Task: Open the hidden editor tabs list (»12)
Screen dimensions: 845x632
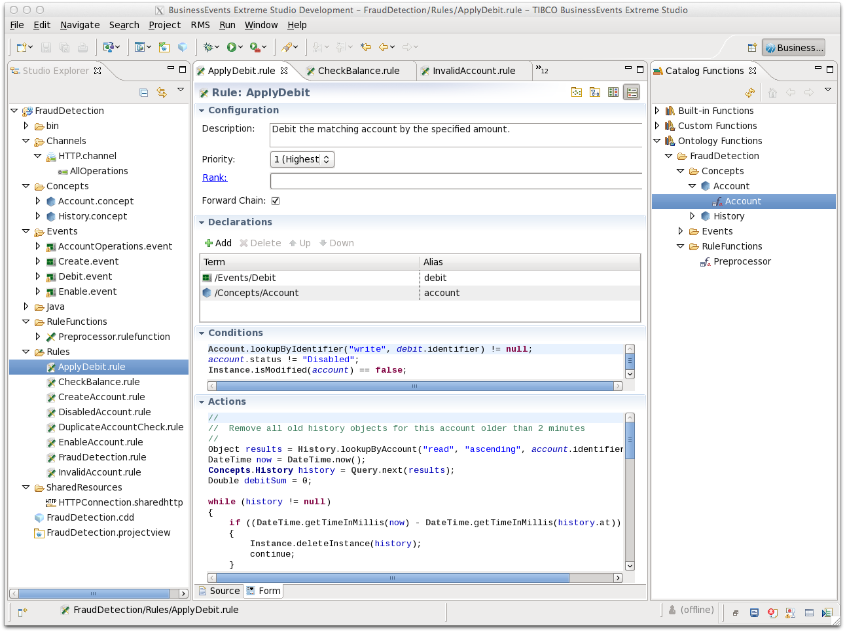Action: pyautogui.click(x=542, y=69)
